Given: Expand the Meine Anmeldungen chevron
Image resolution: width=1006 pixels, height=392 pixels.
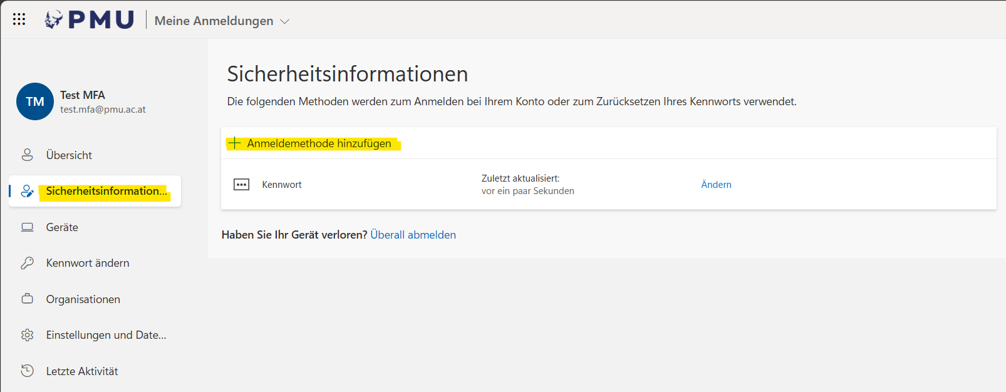Looking at the screenshot, I should 284,21.
